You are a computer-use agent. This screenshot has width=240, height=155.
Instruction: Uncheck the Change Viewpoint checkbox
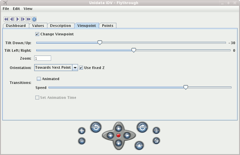(37, 34)
